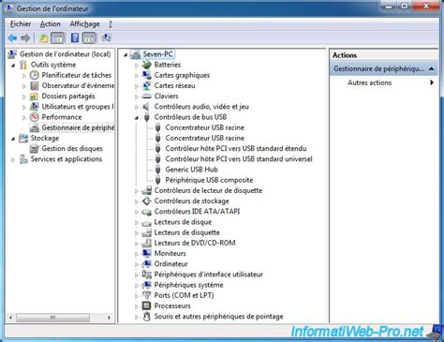Click the Generic USB Hub device icon

tap(158, 170)
